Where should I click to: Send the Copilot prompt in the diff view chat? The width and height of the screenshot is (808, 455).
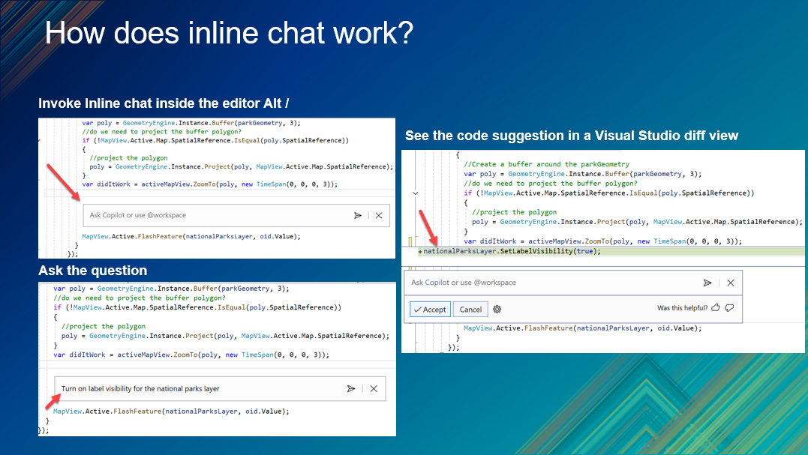pyautogui.click(x=707, y=283)
